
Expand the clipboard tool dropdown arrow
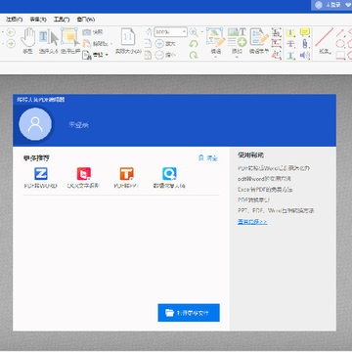tap(110, 44)
